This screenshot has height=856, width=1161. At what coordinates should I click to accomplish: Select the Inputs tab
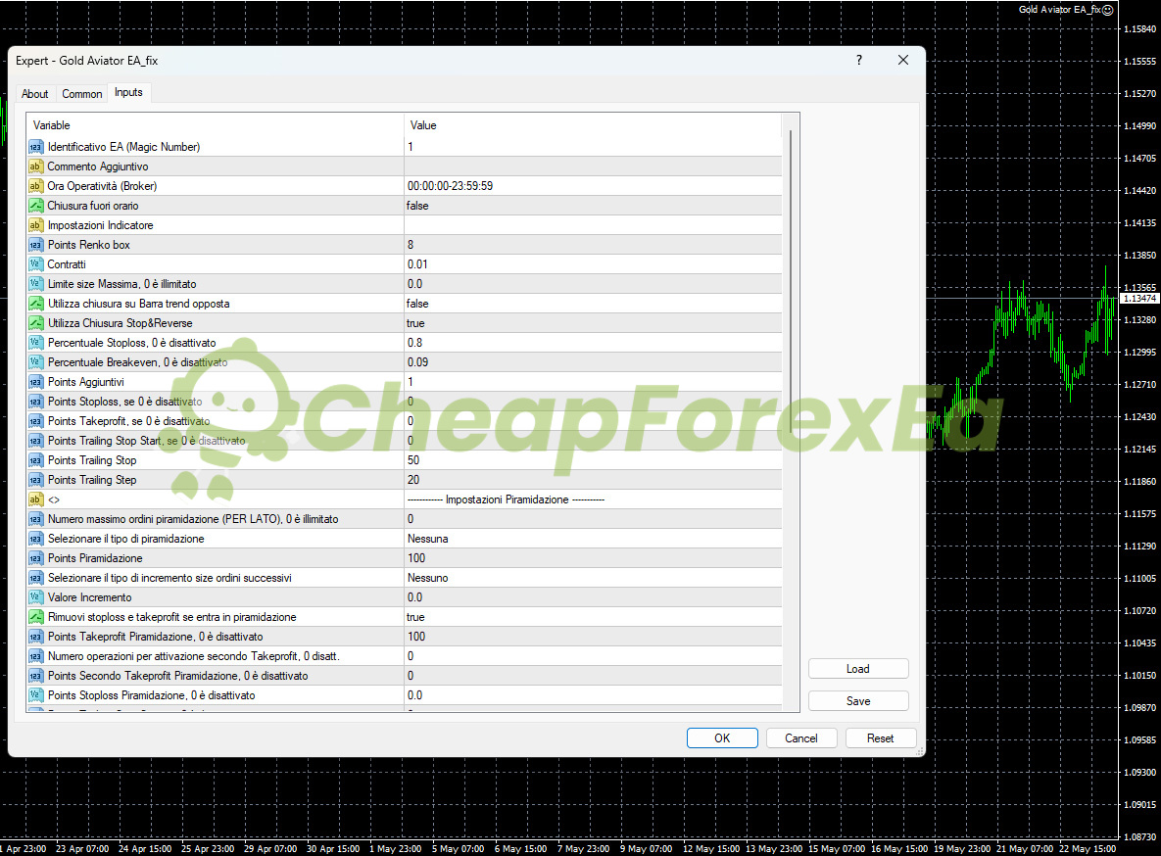(128, 93)
